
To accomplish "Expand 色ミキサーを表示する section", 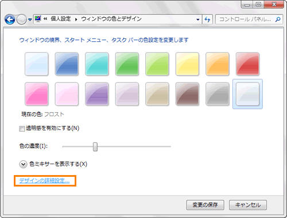I will click(23, 164).
